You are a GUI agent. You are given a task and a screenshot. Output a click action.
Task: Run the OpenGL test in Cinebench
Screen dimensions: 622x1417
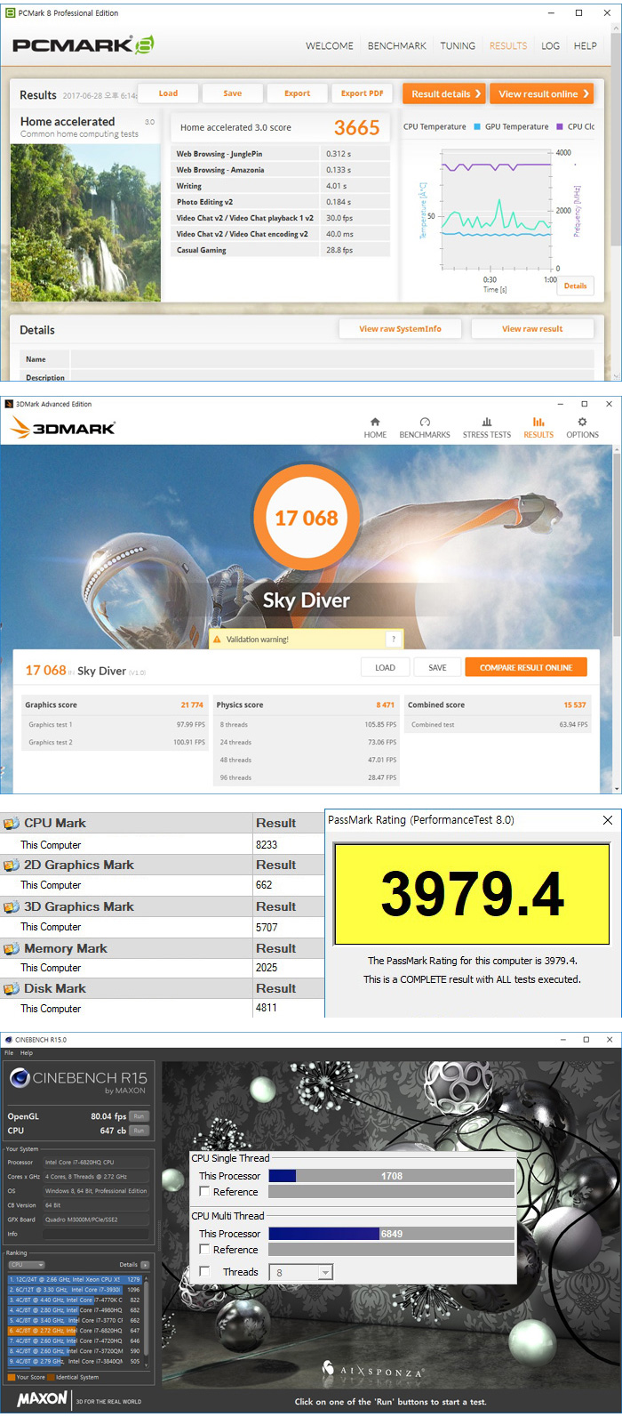click(139, 1116)
